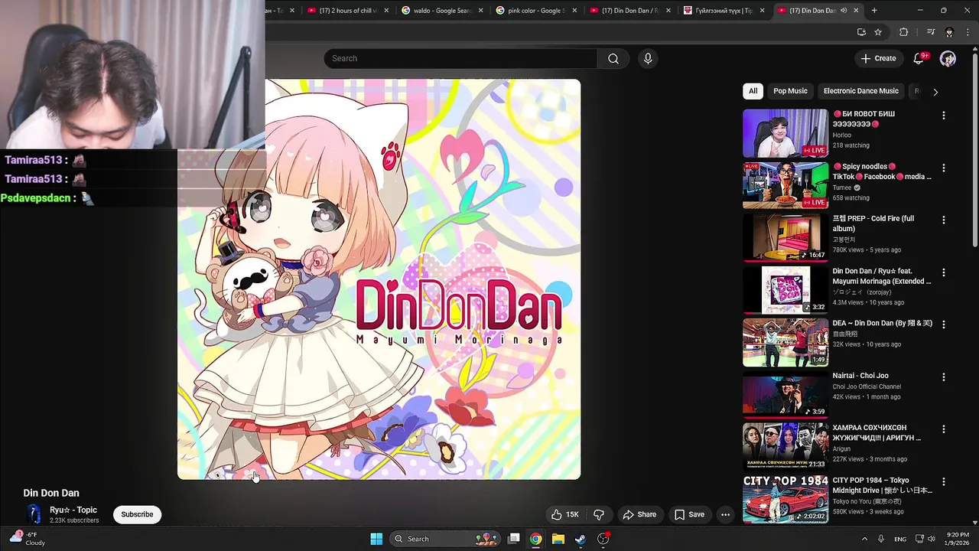
Task: Click the Windows taskbar Search box
Action: click(446, 539)
